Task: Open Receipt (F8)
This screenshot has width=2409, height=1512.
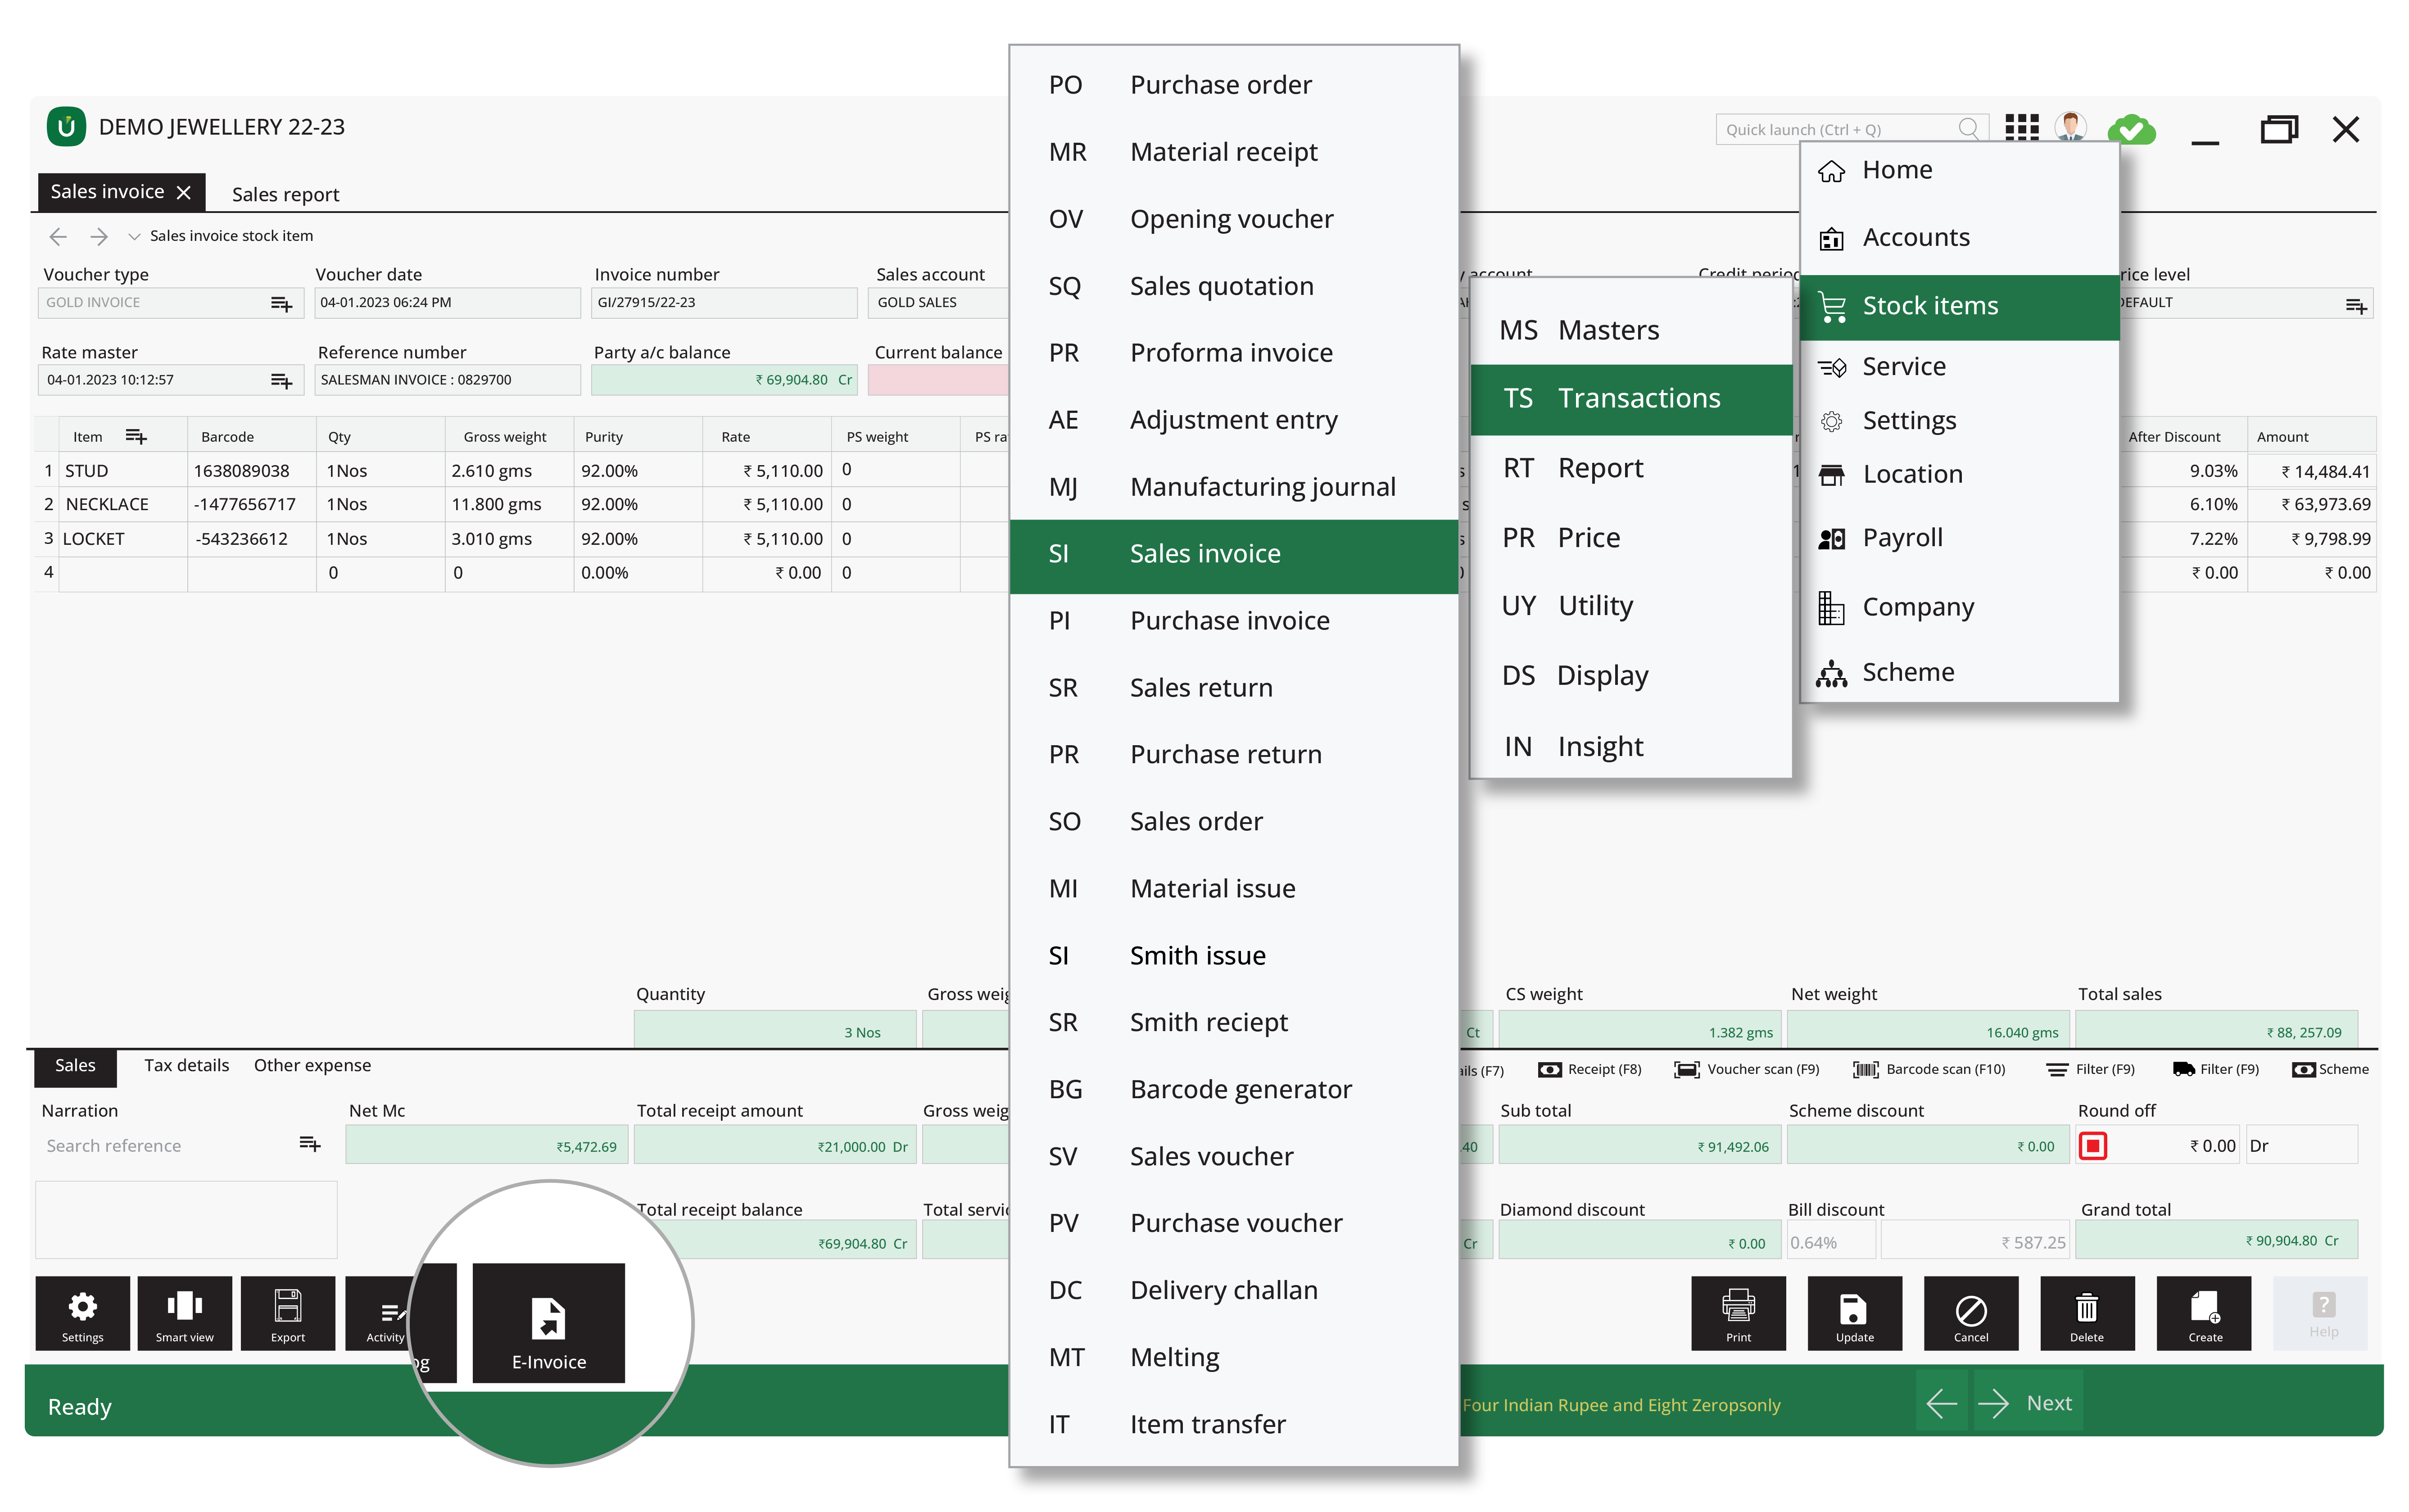Action: [x=1590, y=1069]
